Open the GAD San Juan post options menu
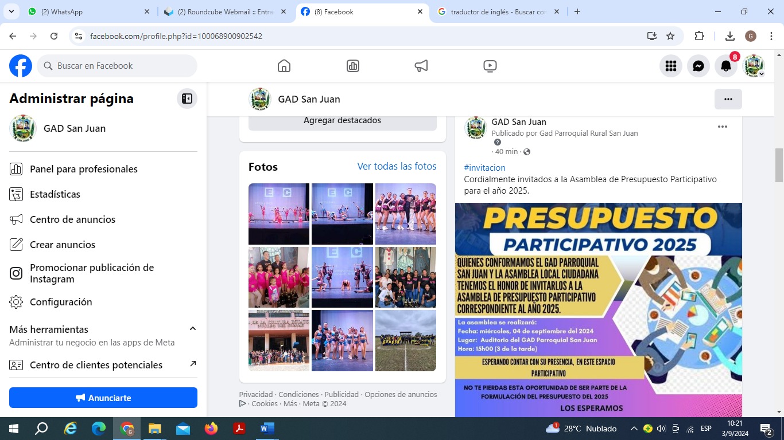Viewport: 784px width, 440px height. click(x=723, y=127)
